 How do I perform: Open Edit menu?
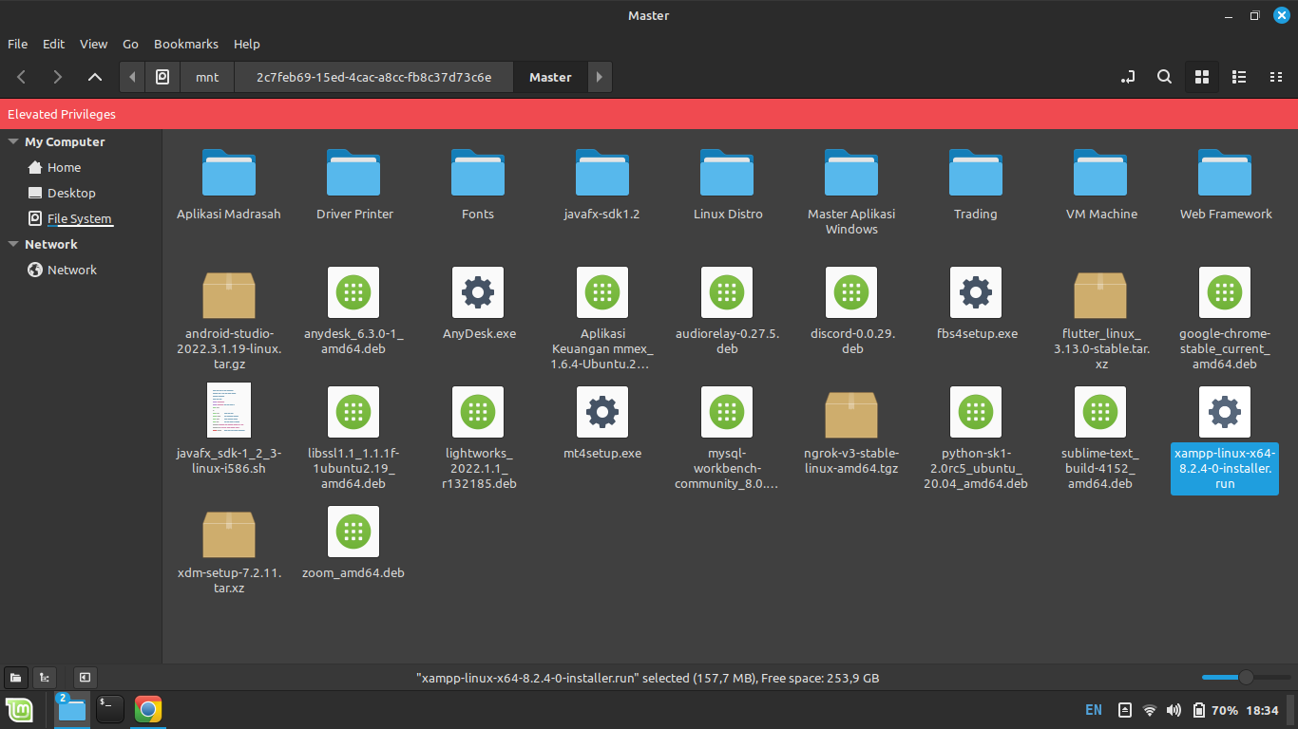tap(54, 44)
